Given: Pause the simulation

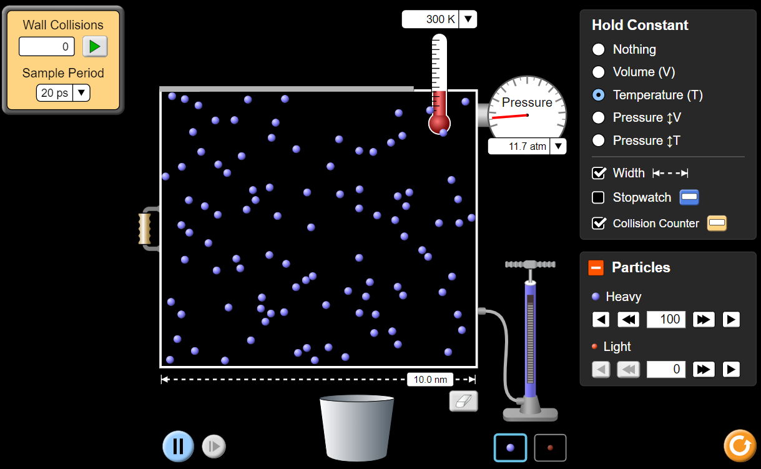Looking at the screenshot, I should [178, 446].
